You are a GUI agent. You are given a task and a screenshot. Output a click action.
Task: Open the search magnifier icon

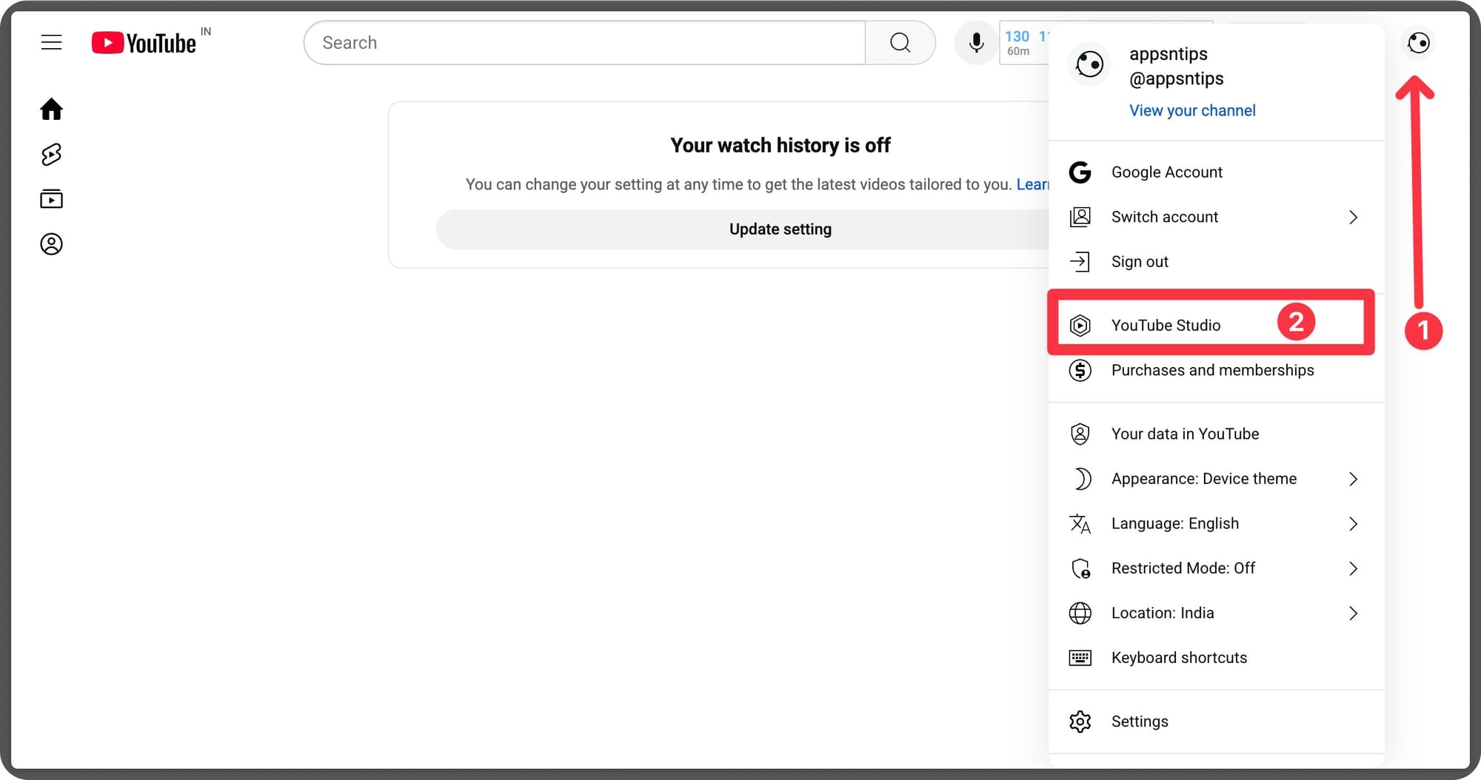(900, 42)
